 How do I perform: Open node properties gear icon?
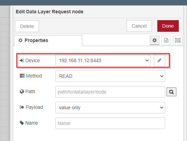click(x=155, y=40)
